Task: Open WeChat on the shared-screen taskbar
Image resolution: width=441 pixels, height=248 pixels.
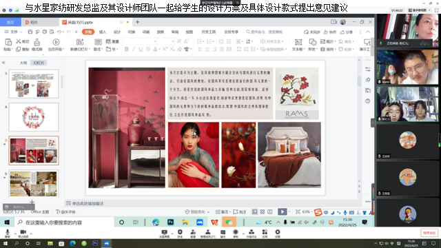Action: tap(229, 222)
